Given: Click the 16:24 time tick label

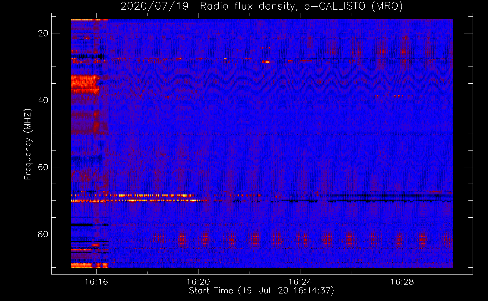Looking at the screenshot, I should 300,282.
